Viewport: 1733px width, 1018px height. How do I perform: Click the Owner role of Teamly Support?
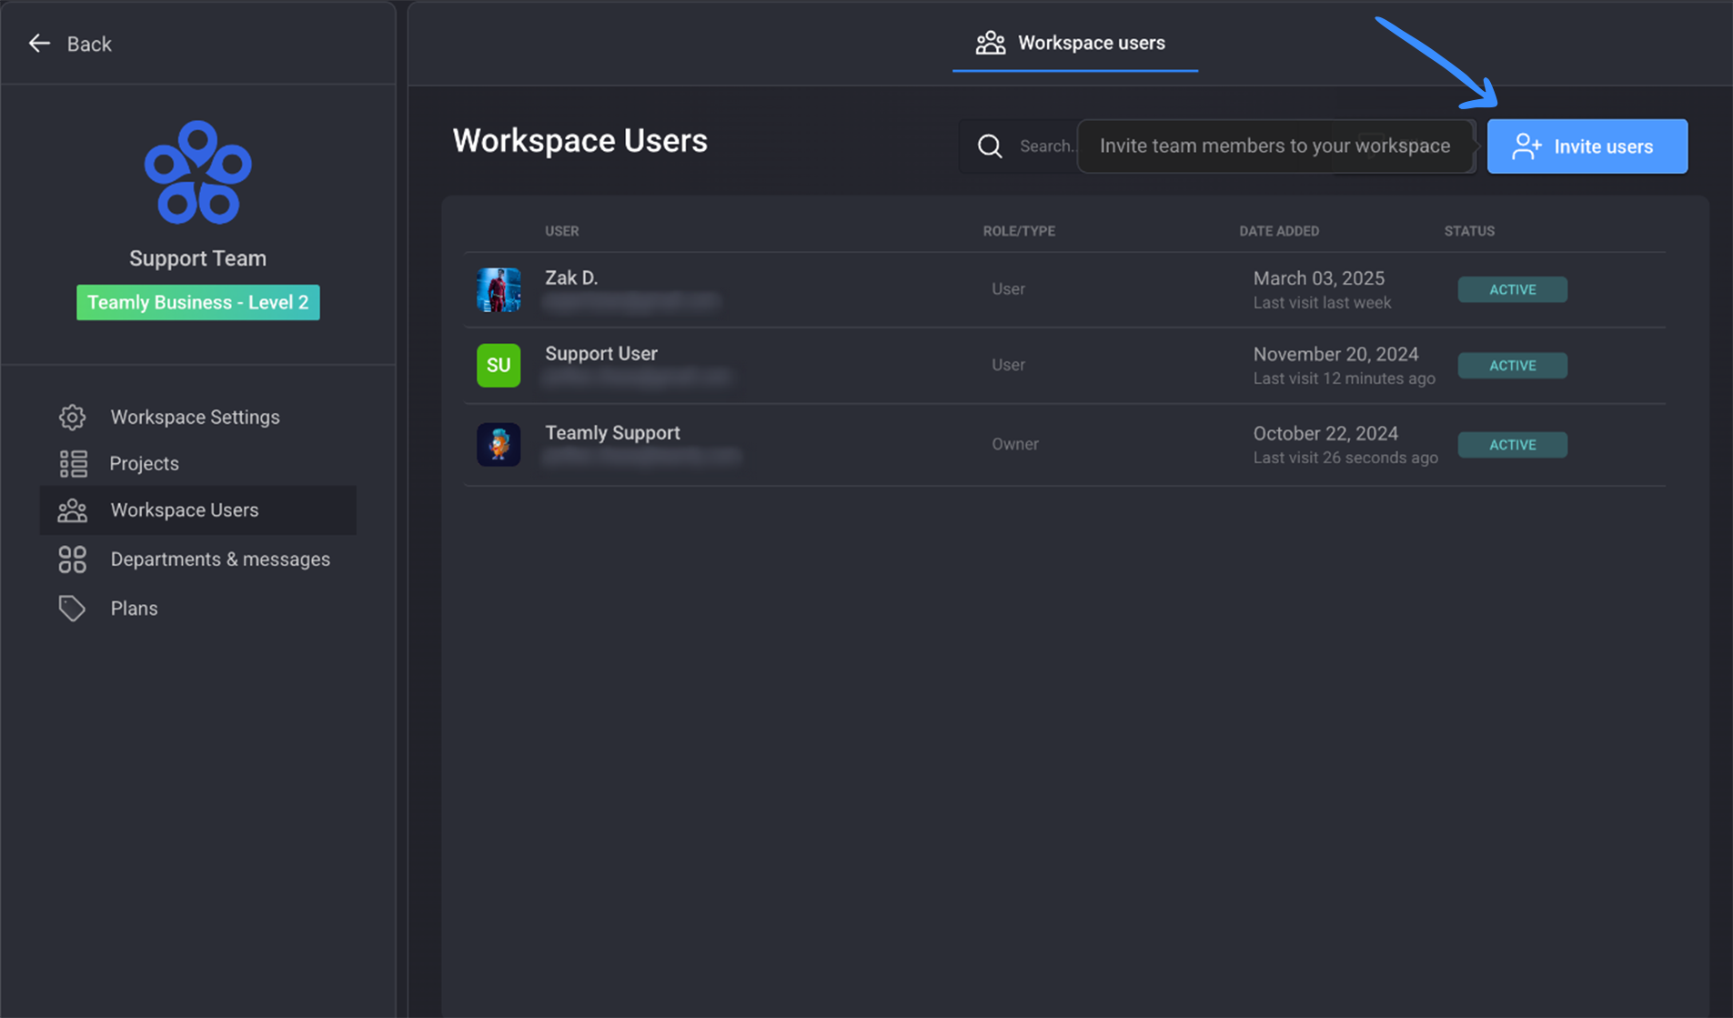tap(1015, 444)
